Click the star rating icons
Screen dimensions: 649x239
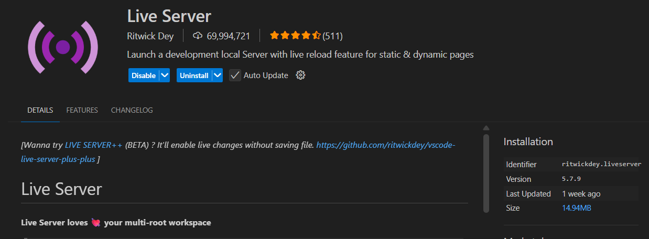tap(295, 36)
